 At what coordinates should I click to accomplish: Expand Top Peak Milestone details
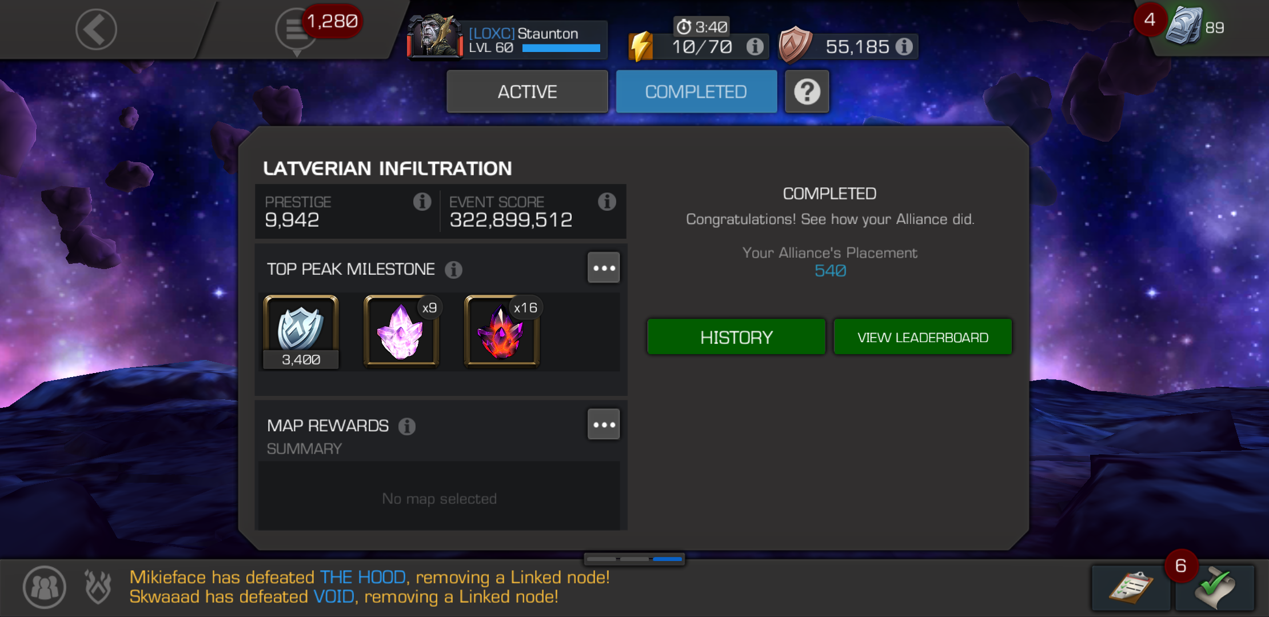[x=604, y=268]
